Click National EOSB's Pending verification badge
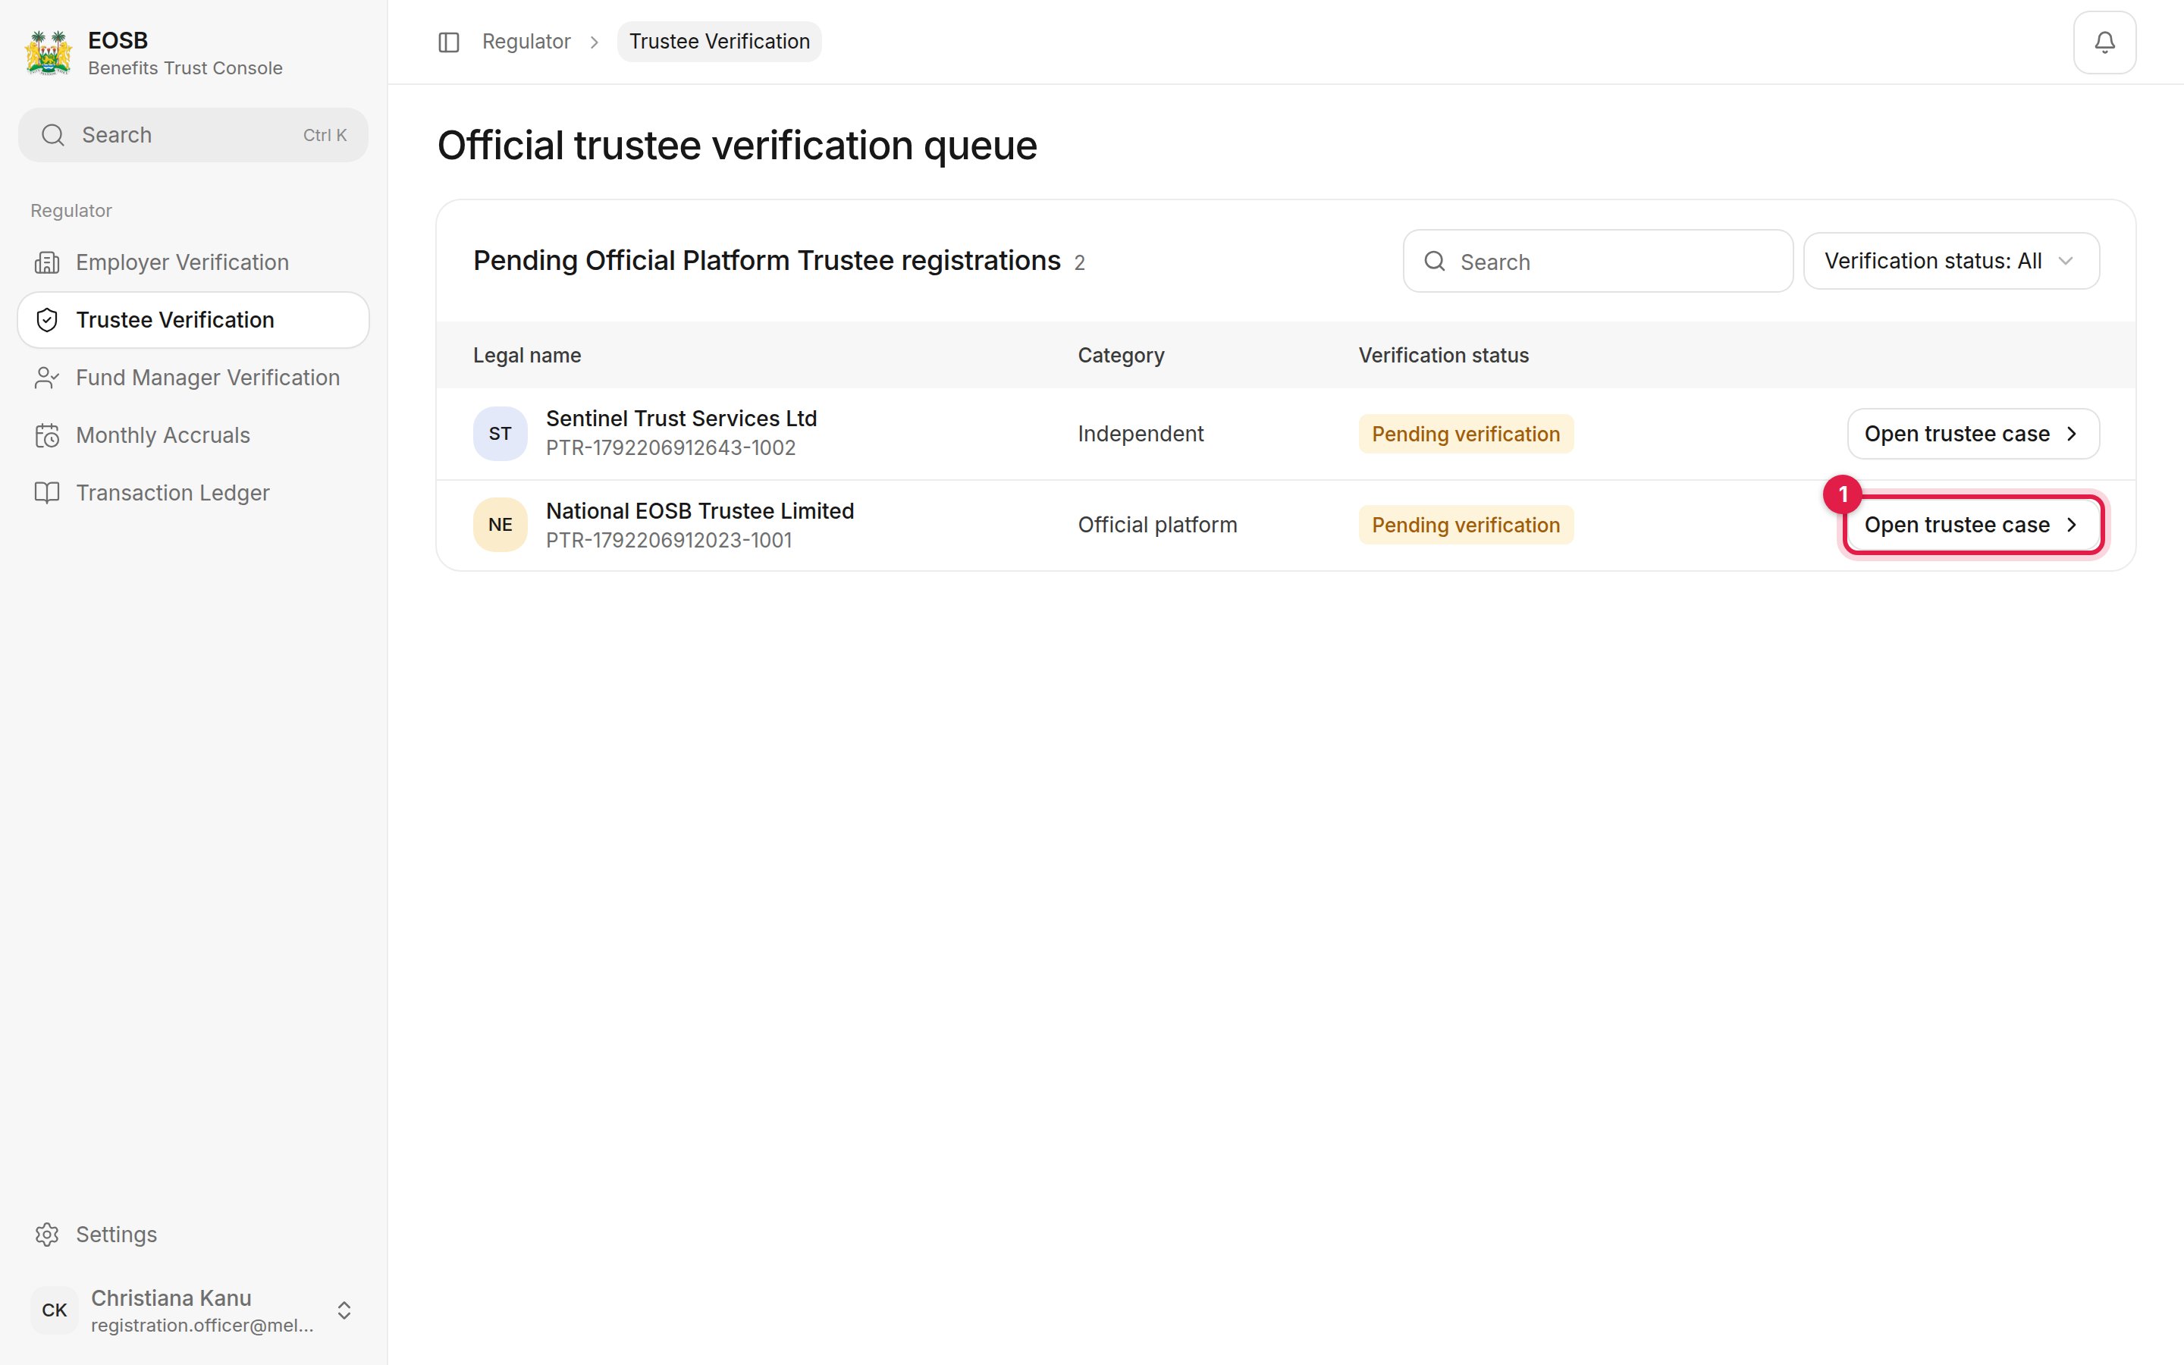2184x1365 pixels. (x=1466, y=525)
